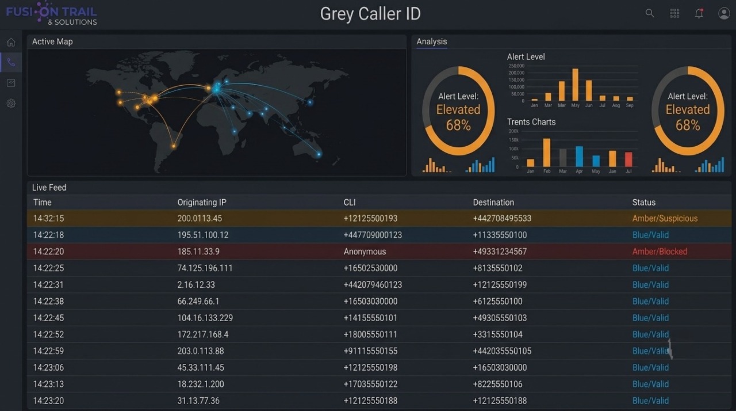Image resolution: width=736 pixels, height=411 pixels.
Task: Click originating IP 172.217.168.4
Action: (x=203, y=334)
